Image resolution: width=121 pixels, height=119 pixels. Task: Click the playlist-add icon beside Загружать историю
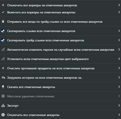4,77
